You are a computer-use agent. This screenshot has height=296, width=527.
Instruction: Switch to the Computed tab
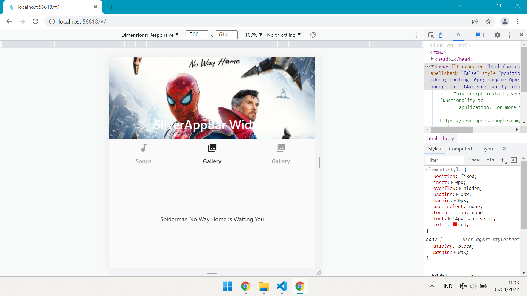click(x=460, y=149)
